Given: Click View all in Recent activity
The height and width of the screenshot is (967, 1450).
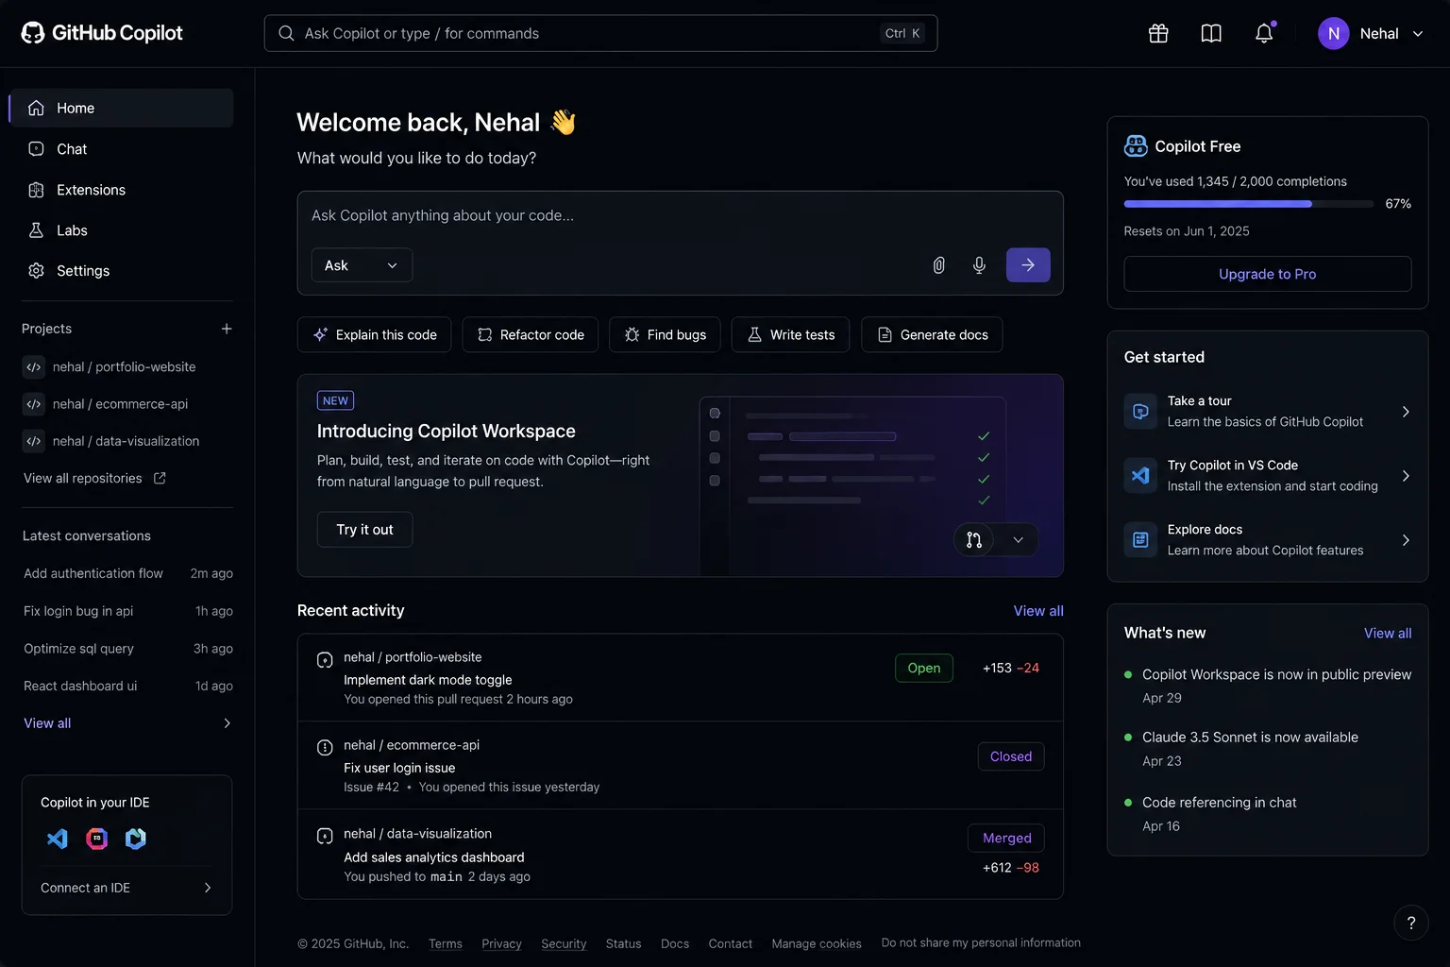Looking at the screenshot, I should pyautogui.click(x=1038, y=611).
